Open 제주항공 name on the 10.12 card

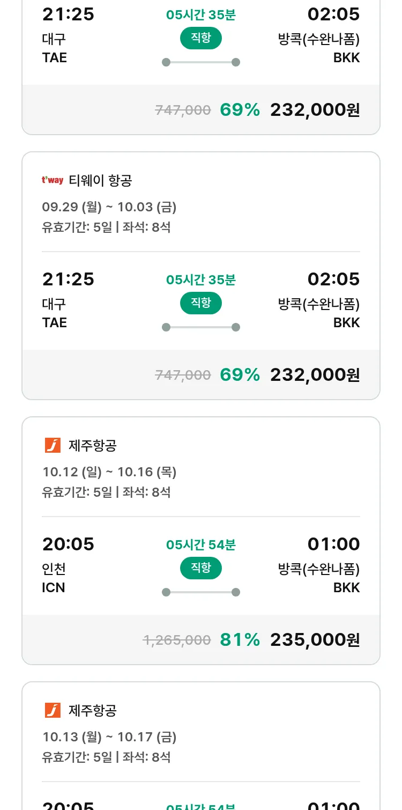pos(93,445)
